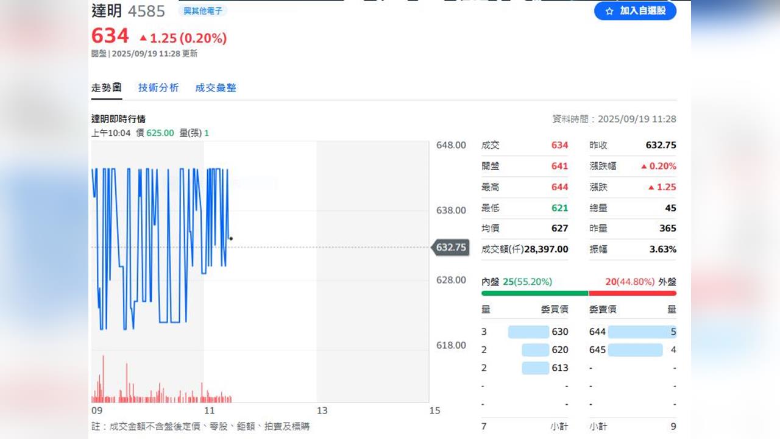
Task: Open the 成交彙整 tab
Action: [216, 88]
